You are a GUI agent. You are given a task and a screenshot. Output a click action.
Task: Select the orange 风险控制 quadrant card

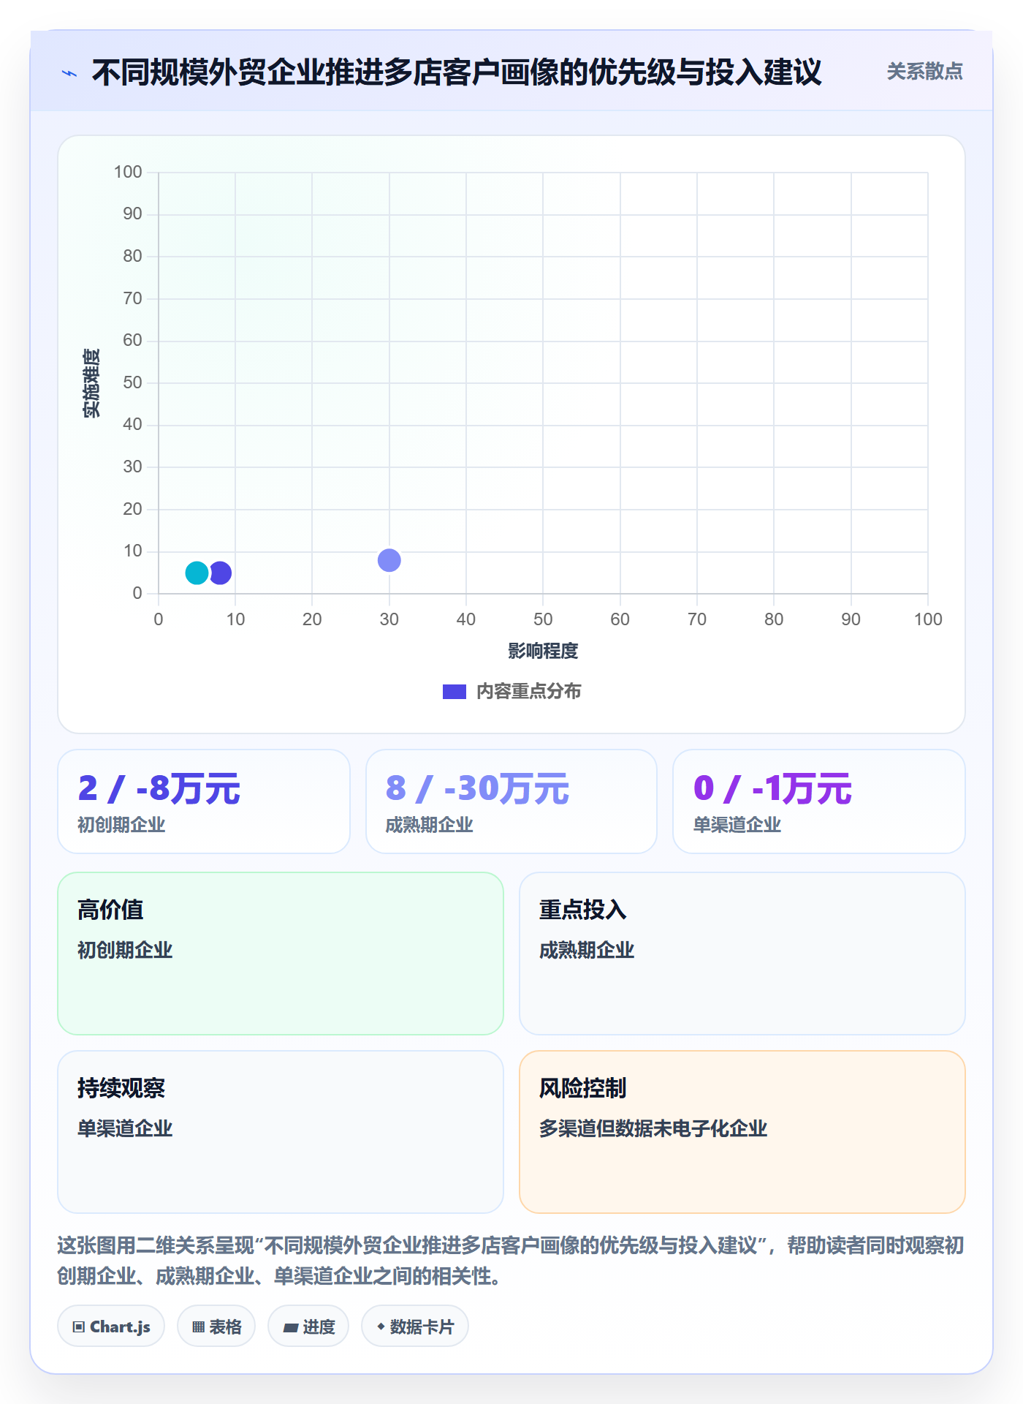tap(742, 1132)
